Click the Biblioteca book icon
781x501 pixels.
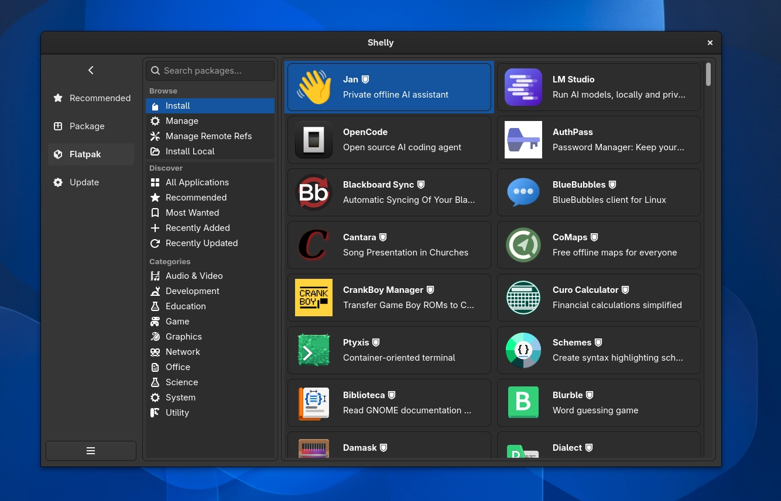(314, 403)
